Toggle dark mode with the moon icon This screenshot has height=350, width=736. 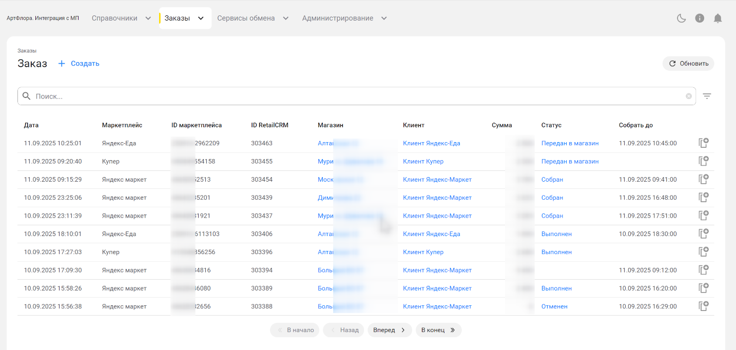coord(681,18)
